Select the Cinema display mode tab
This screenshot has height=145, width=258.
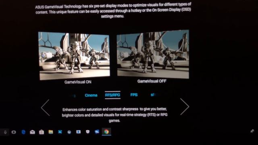click(x=91, y=95)
